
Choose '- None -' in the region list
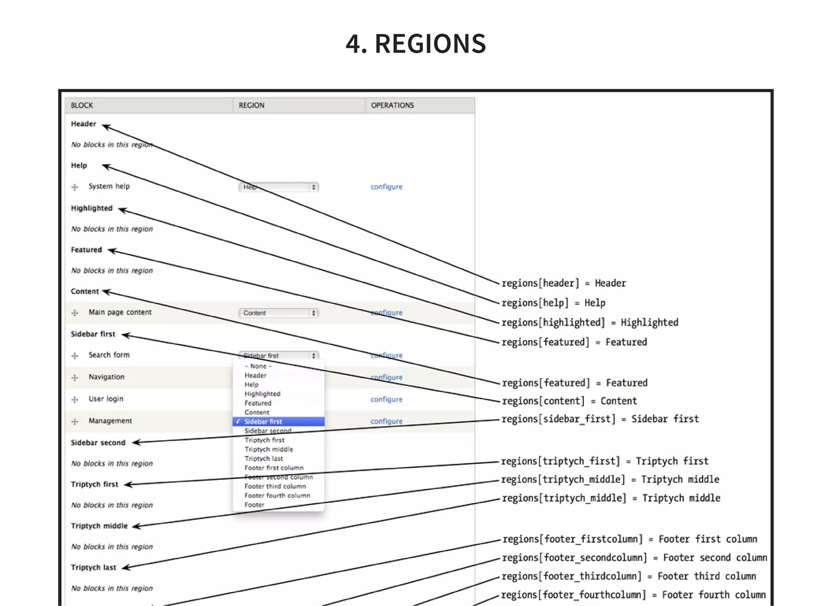pos(258,366)
